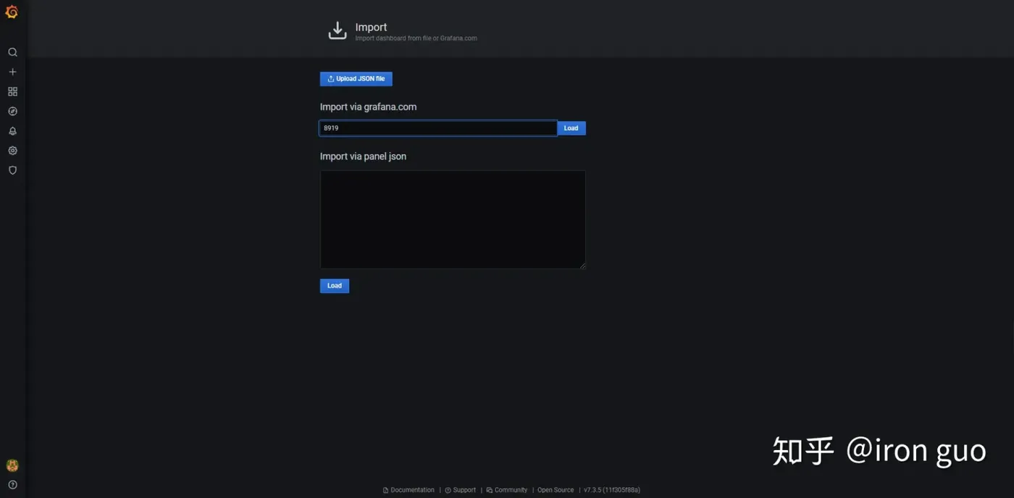This screenshot has width=1014, height=498.
Task: Click the 'Import via panel json' heading
Action: (363, 156)
